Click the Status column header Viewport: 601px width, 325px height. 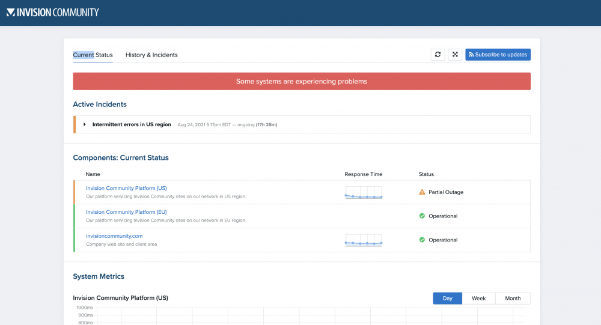(x=426, y=174)
